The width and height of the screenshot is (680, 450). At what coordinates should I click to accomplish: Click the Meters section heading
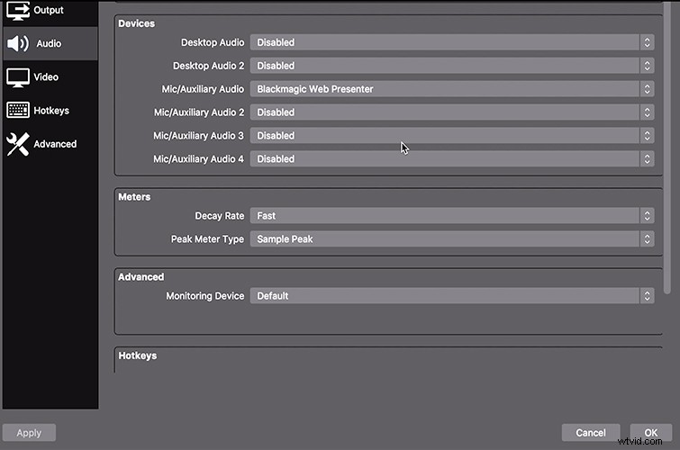(x=134, y=197)
